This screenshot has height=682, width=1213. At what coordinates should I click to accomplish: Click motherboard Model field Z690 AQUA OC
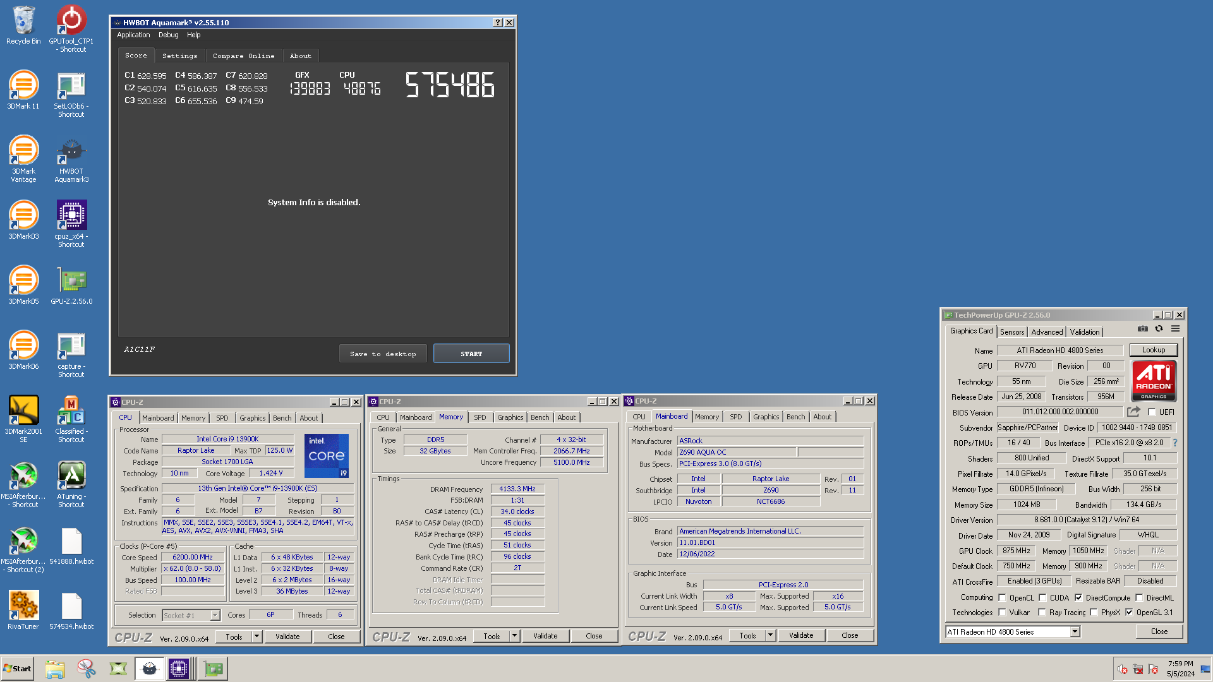(x=736, y=452)
